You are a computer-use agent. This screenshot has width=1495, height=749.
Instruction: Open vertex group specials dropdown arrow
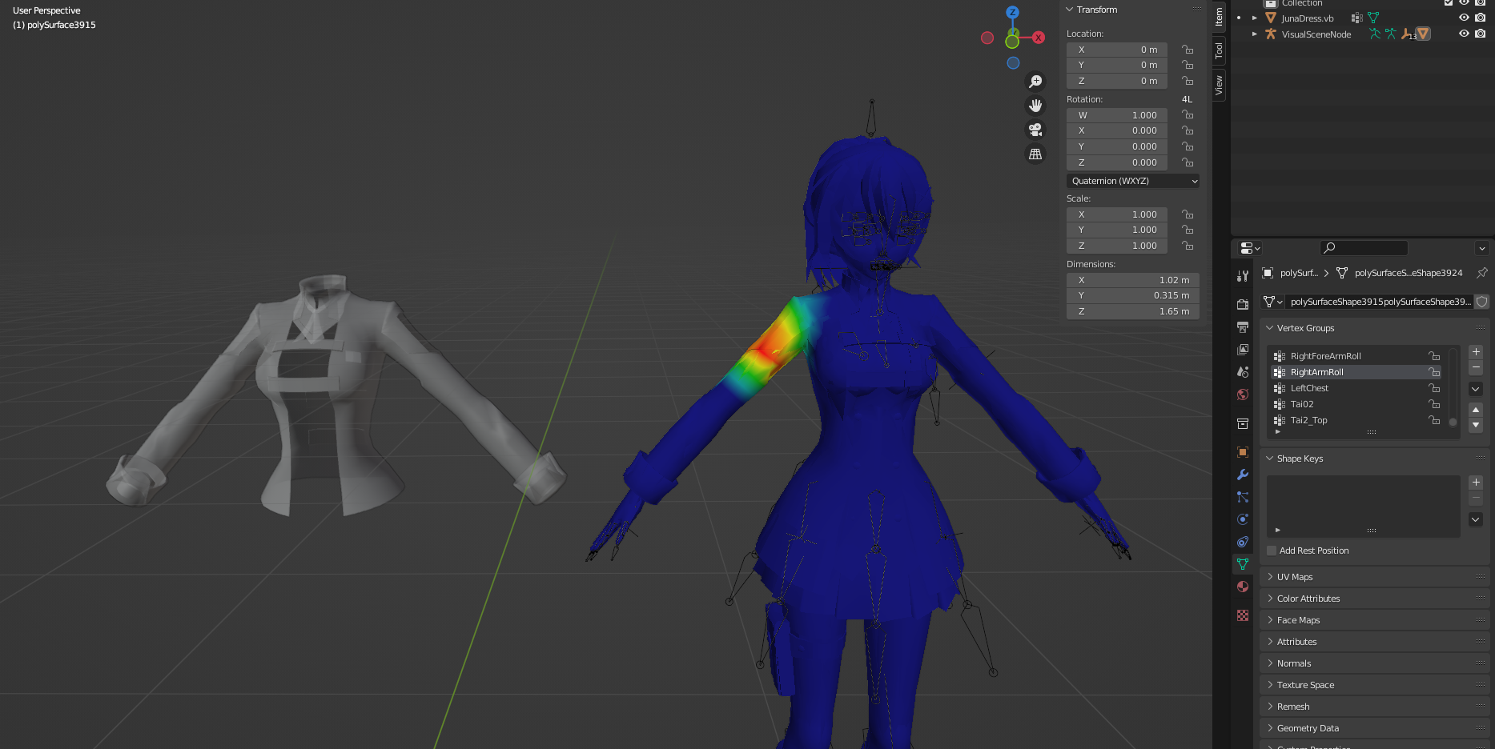[x=1476, y=389]
